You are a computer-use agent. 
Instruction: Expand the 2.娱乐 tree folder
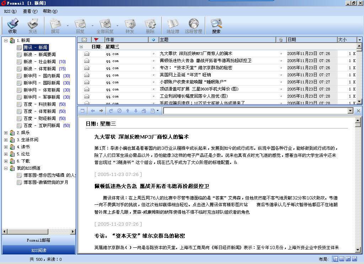6,133
